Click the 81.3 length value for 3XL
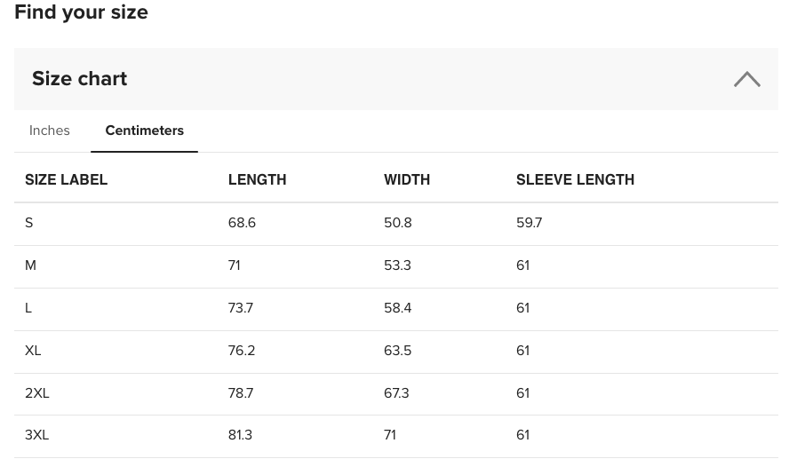 pyautogui.click(x=240, y=435)
